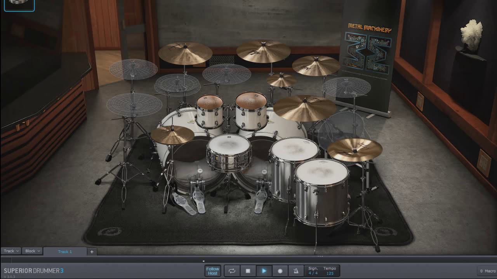497x279 pixels.
Task: Select the Track 1 tab
Action: 65,251
